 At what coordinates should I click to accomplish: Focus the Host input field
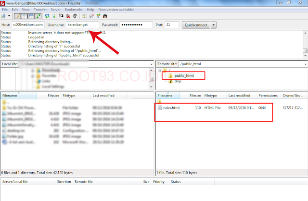(x=28, y=24)
